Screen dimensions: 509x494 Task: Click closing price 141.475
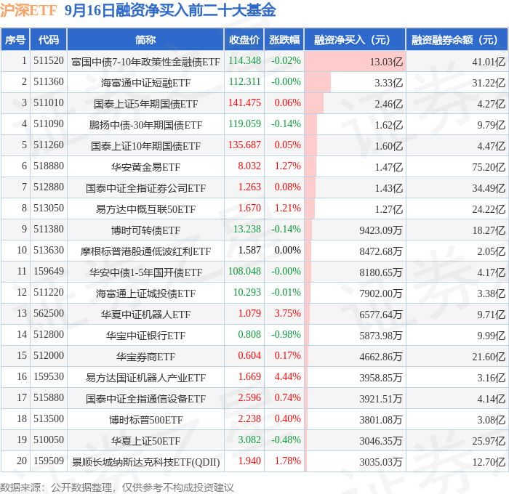244,103
